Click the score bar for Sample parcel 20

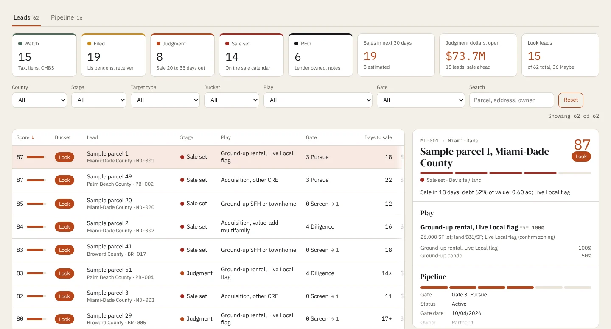click(x=36, y=204)
